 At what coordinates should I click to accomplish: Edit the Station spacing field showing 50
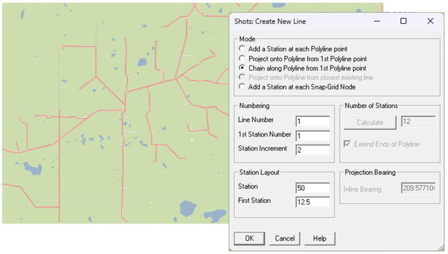(313, 188)
